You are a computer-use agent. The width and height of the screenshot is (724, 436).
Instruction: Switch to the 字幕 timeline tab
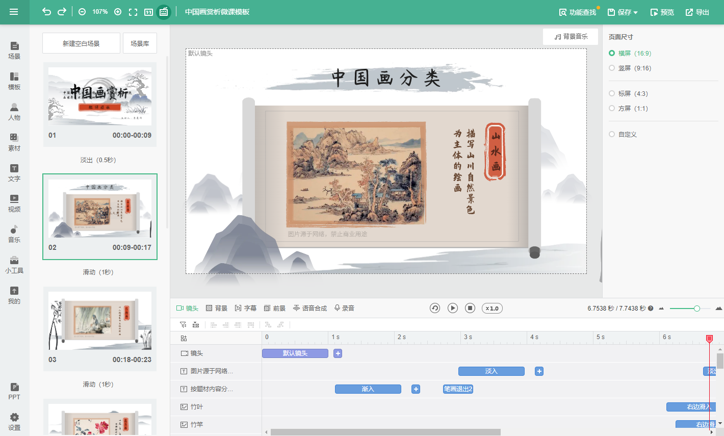[x=246, y=308]
